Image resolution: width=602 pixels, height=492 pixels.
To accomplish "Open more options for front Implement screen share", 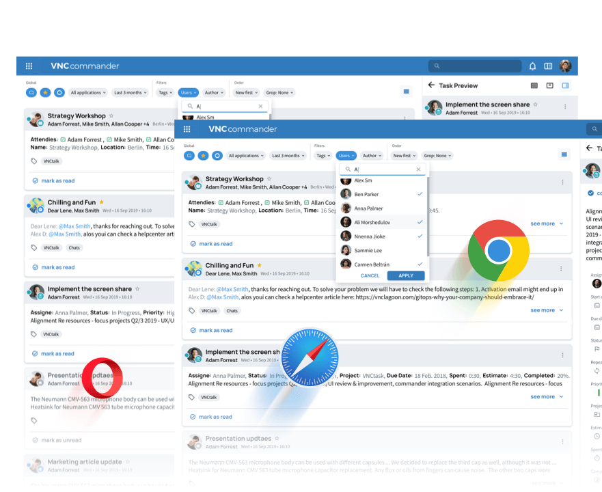I will click(562, 355).
